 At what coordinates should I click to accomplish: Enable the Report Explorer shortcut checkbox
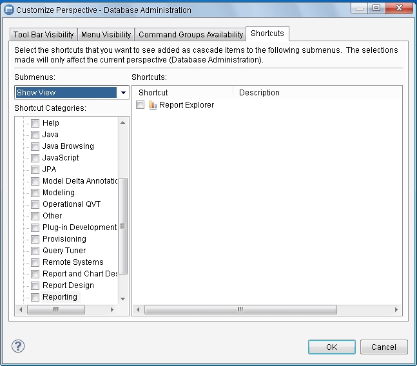(x=141, y=105)
